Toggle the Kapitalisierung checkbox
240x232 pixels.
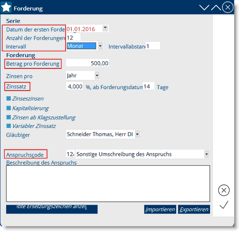(x=9, y=108)
